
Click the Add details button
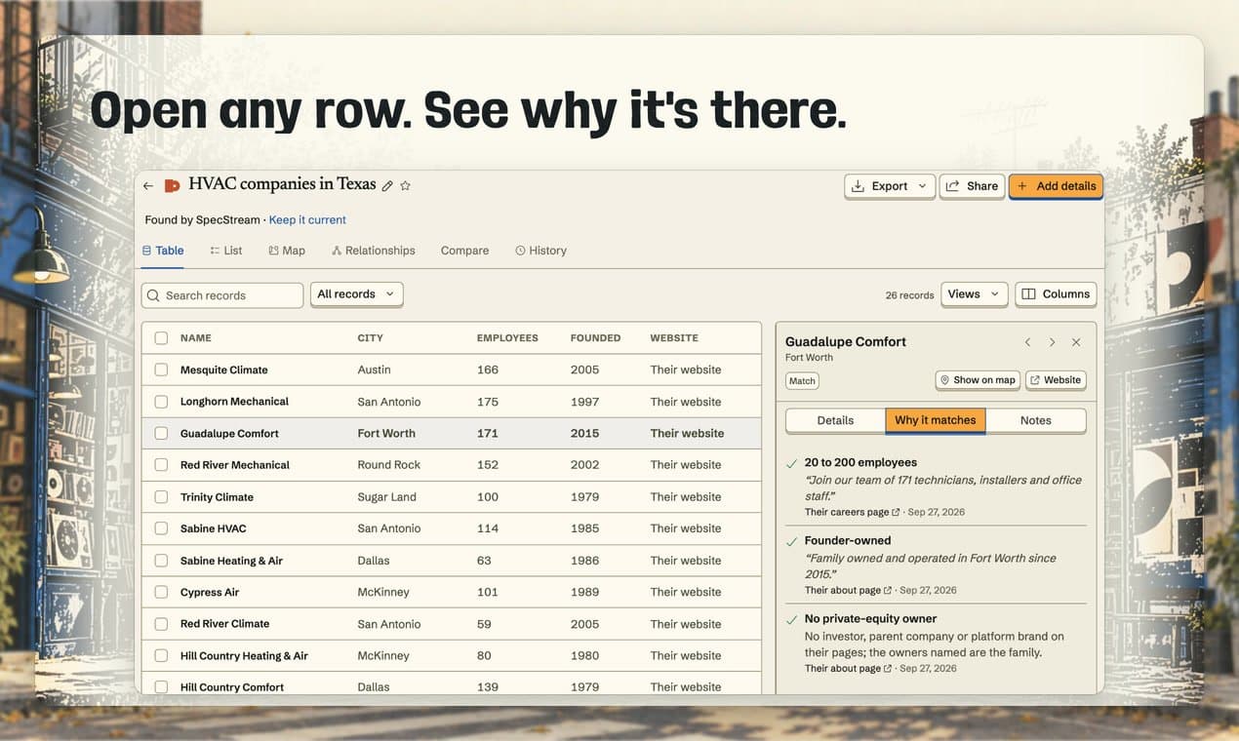tap(1056, 186)
